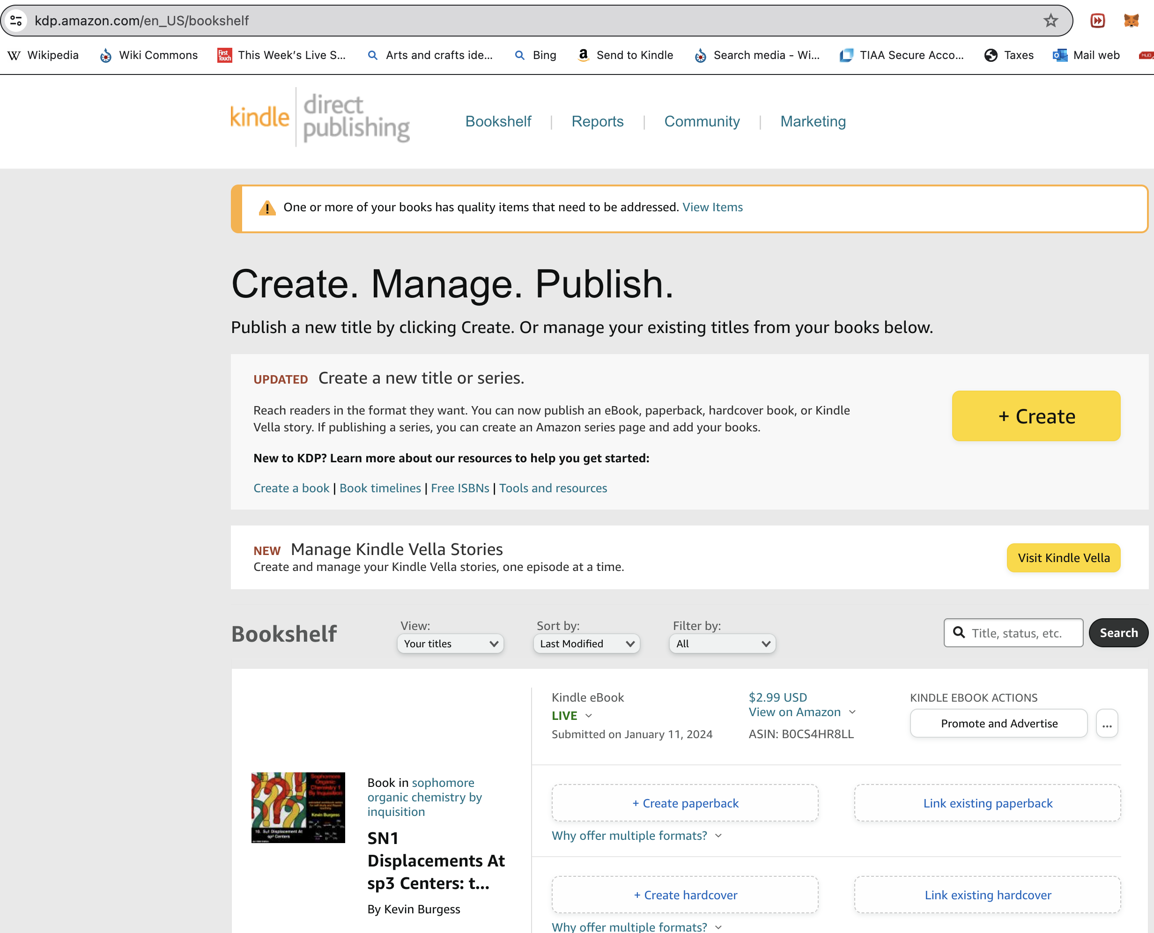This screenshot has width=1154, height=933.
Task: Bookmark this page with the star icon
Action: tap(1050, 21)
